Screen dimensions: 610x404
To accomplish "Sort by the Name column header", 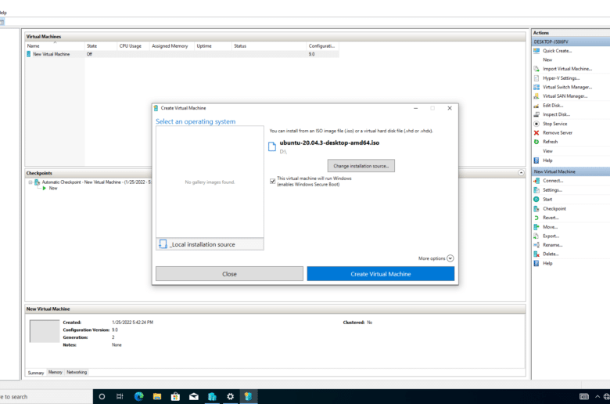I will [55, 46].
